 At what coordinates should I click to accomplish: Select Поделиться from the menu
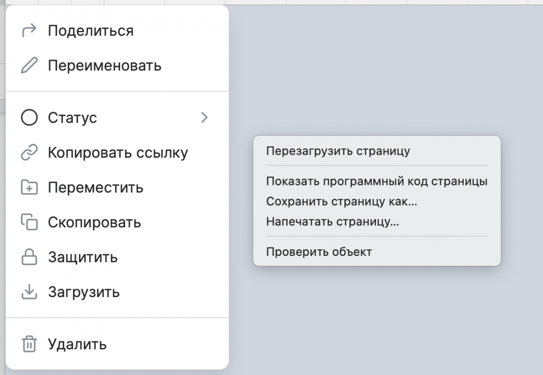tap(90, 31)
